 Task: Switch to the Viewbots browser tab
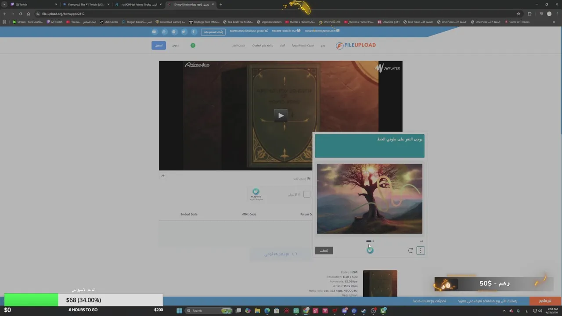click(x=86, y=4)
